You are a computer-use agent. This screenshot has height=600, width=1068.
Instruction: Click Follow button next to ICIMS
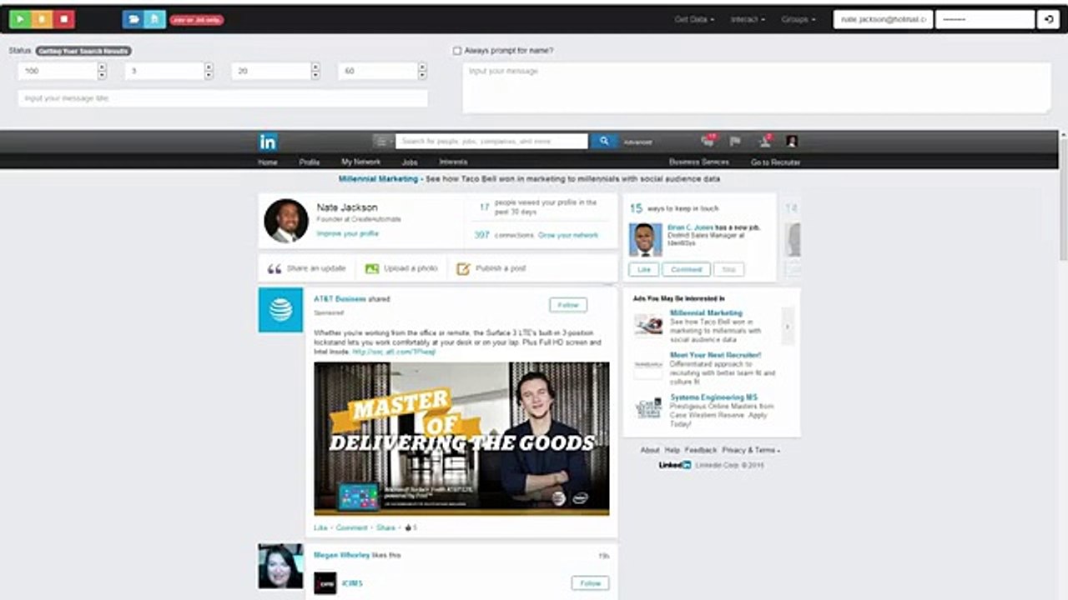coord(591,583)
